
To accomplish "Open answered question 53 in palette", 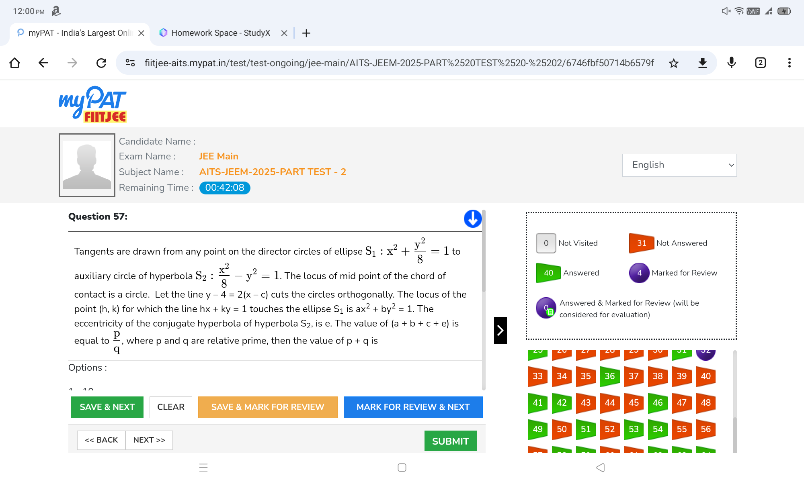I will 634,429.
